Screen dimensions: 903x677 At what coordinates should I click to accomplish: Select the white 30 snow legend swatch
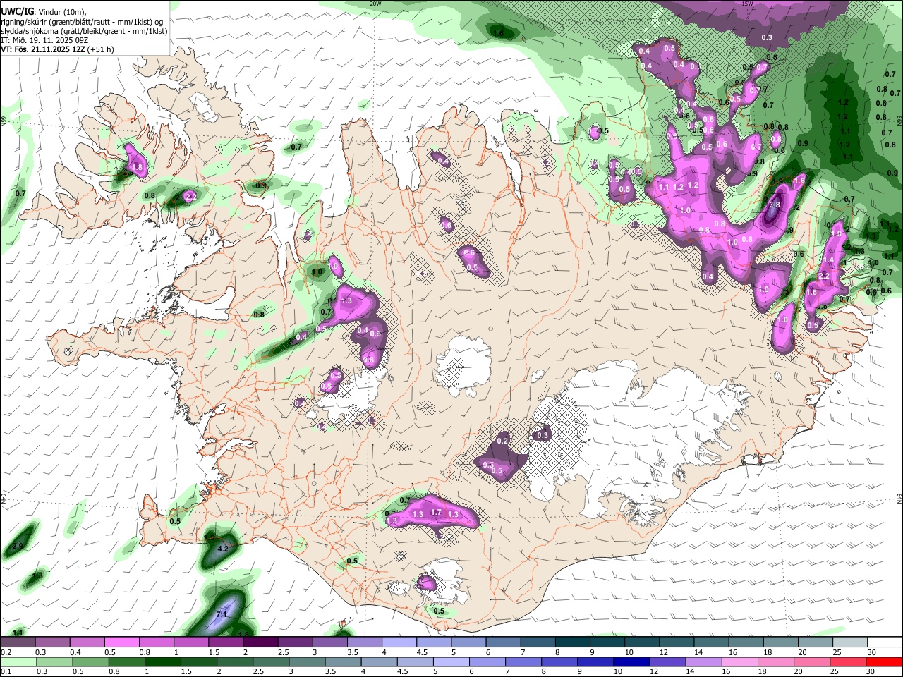(x=885, y=642)
